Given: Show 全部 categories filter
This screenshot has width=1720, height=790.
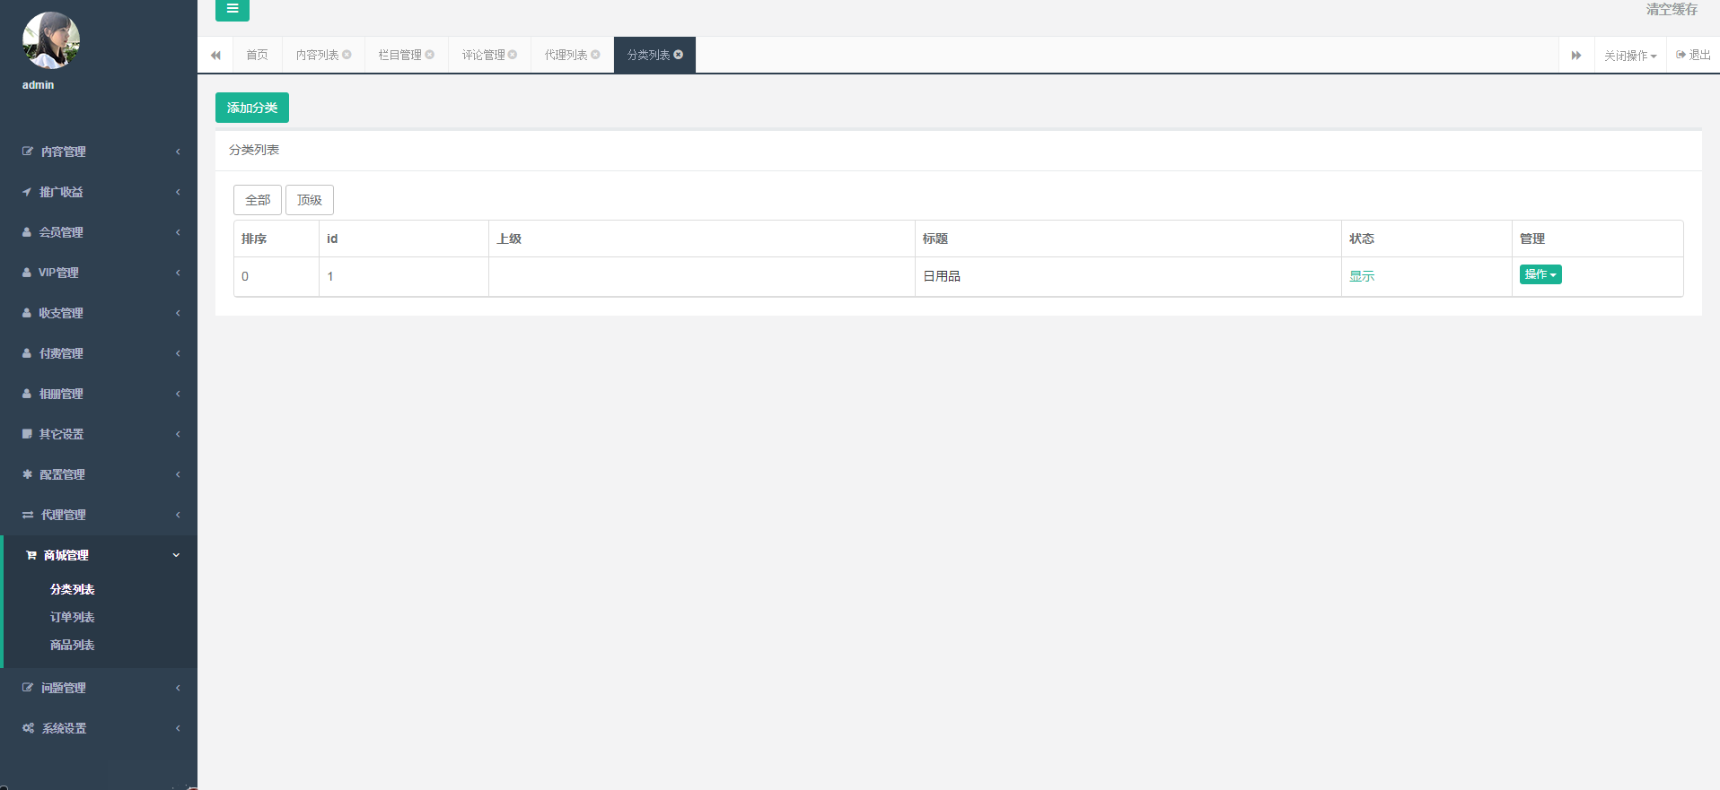Looking at the screenshot, I should click(x=258, y=200).
